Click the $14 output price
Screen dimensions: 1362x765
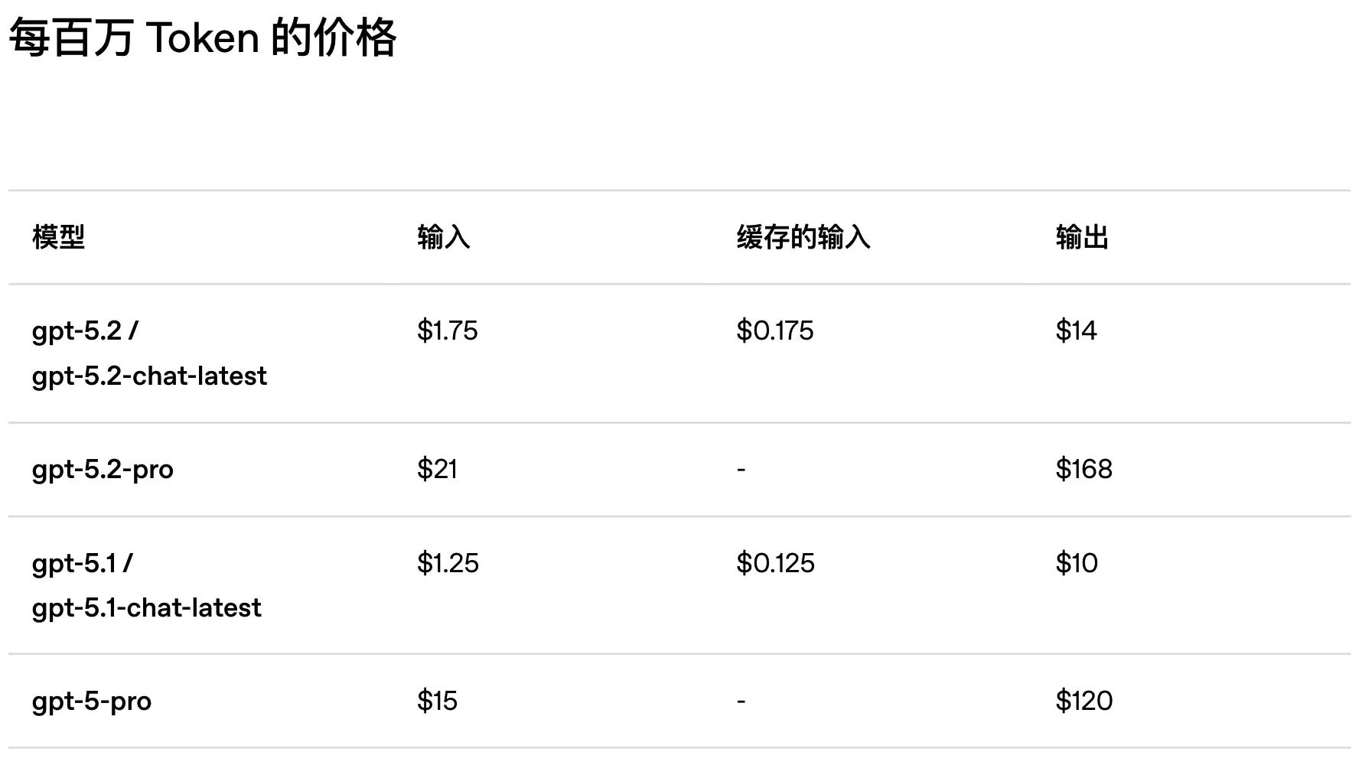(x=1076, y=330)
